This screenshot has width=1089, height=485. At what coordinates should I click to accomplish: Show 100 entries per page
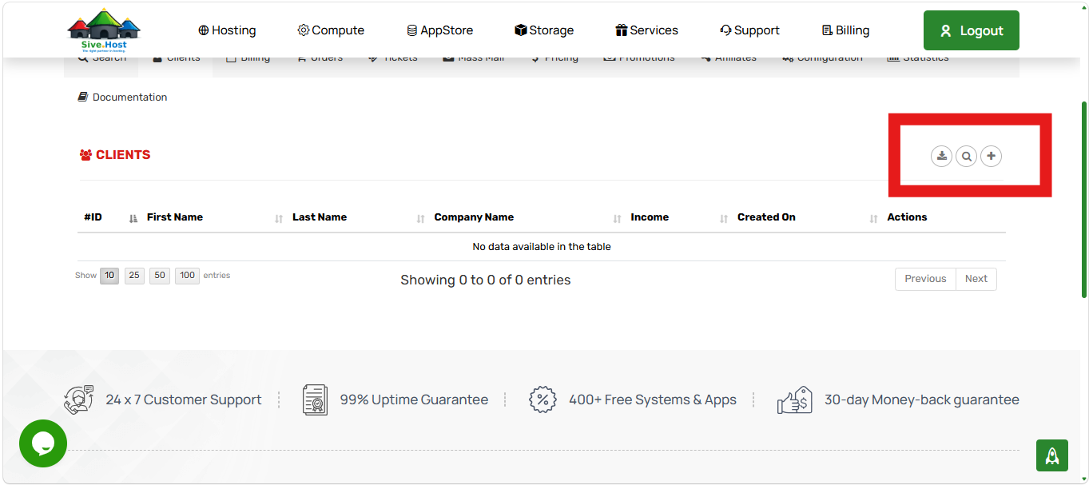tap(187, 276)
